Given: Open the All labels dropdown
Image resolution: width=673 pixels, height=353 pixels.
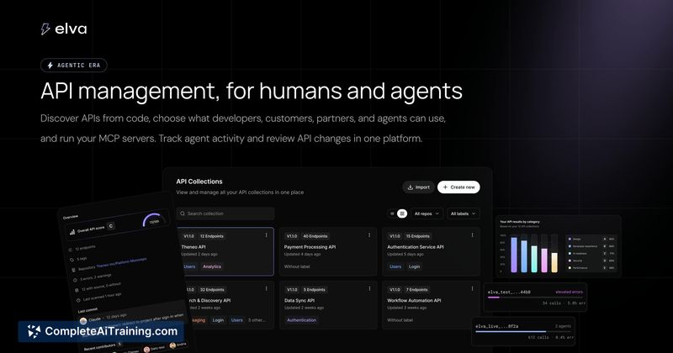Looking at the screenshot, I should [463, 213].
